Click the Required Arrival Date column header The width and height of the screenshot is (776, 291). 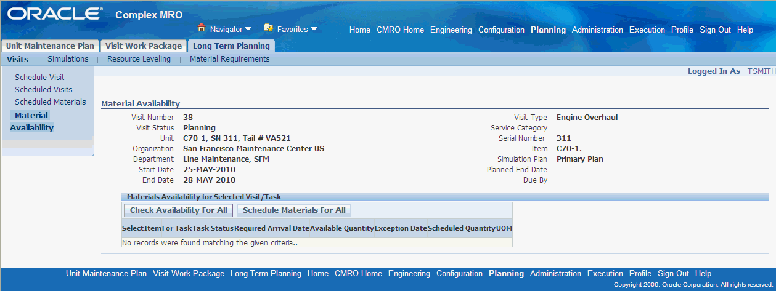point(272,228)
